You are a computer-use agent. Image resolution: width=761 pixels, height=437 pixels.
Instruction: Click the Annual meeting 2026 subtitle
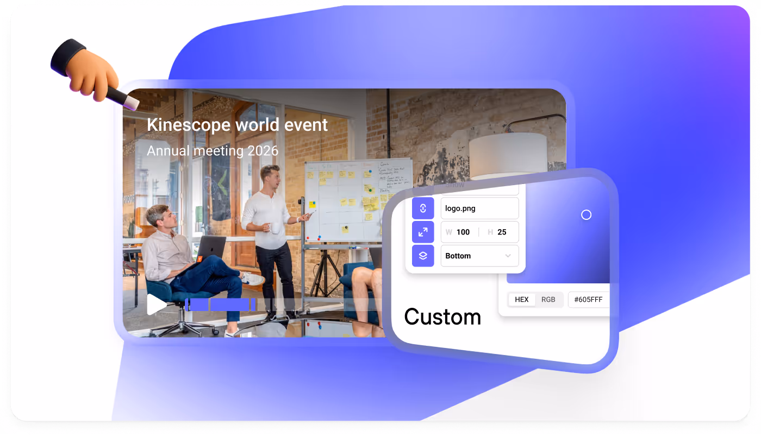(x=213, y=150)
